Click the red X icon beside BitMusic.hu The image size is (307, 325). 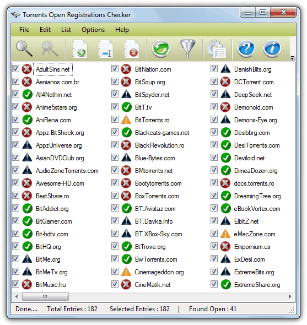(27, 284)
